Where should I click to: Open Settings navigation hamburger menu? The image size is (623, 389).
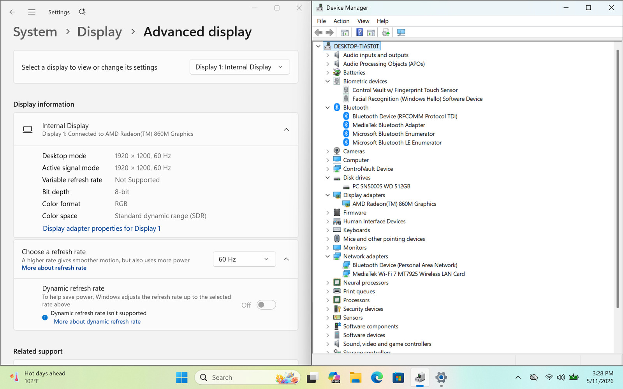click(x=32, y=12)
